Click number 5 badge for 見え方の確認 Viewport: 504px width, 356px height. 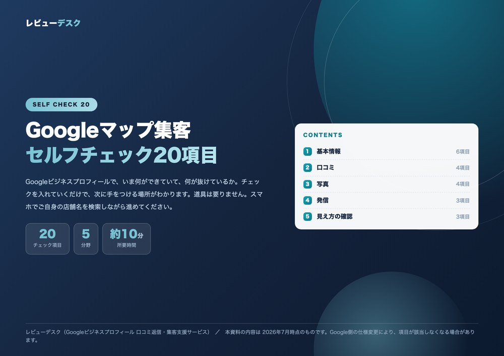click(x=307, y=216)
